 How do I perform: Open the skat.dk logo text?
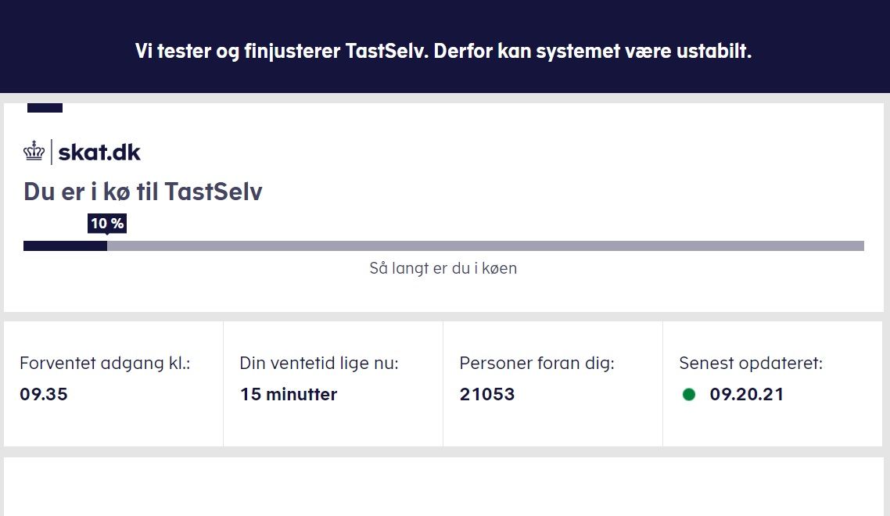pyautogui.click(x=99, y=152)
